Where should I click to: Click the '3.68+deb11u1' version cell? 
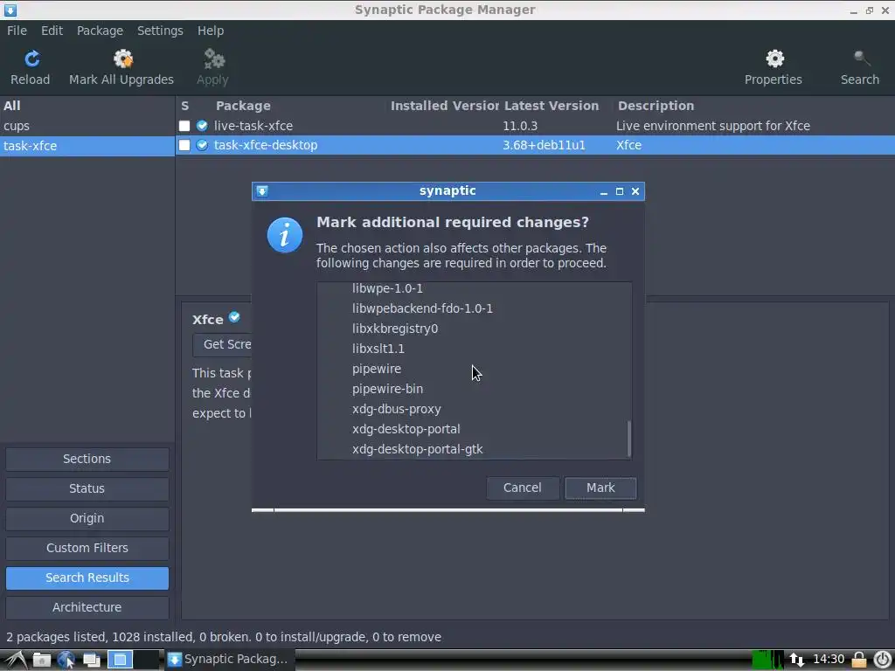[x=544, y=146]
